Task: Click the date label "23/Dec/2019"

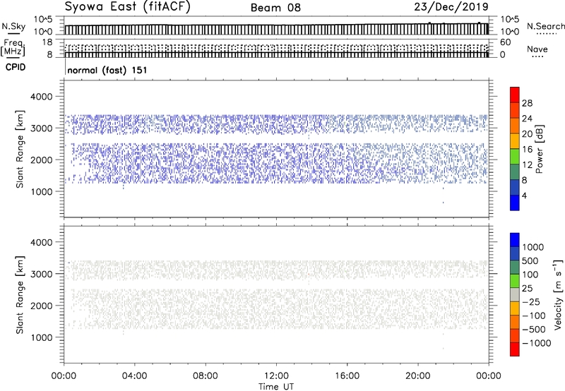Action: (451, 7)
